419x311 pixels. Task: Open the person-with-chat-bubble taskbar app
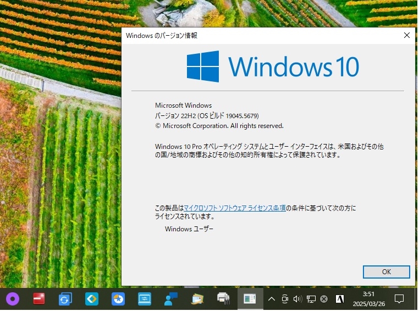[171, 299]
